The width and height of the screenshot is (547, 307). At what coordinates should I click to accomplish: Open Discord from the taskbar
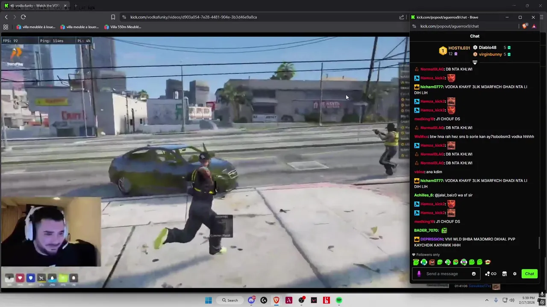click(251, 300)
